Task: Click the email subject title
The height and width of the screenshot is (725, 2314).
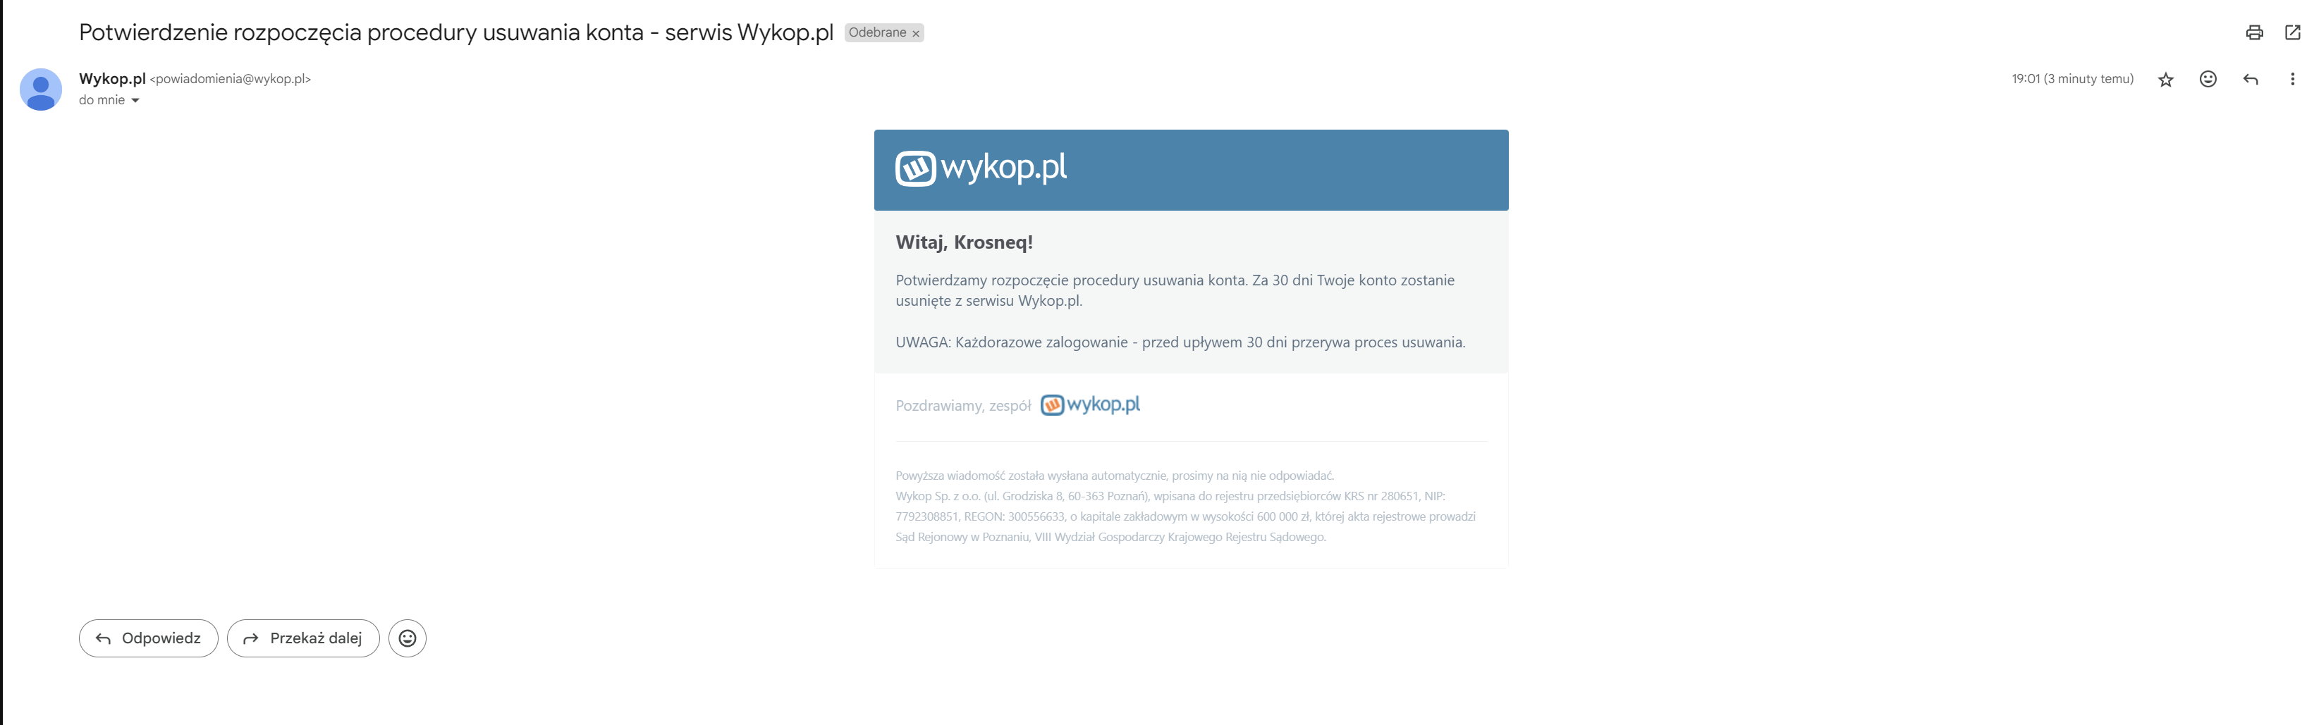Action: click(x=456, y=32)
